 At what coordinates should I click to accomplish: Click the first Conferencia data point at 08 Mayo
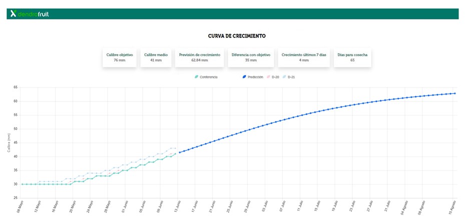click(x=22, y=184)
